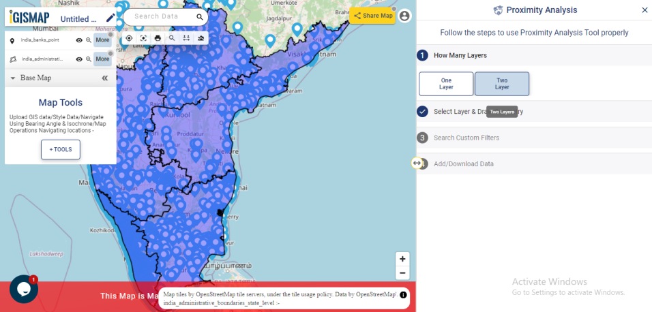
Task: Click the Map Tools heading
Action: (x=61, y=103)
